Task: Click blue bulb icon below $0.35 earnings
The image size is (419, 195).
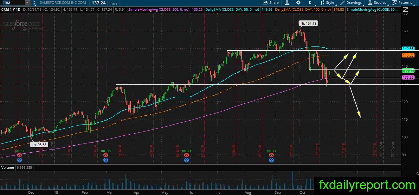Action: pos(106,160)
